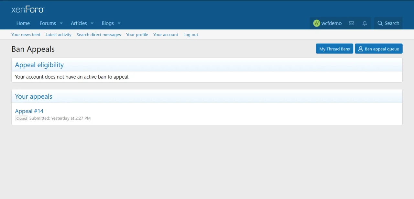
Task: Expand the Blogs dropdown arrow
Action: tap(119, 23)
